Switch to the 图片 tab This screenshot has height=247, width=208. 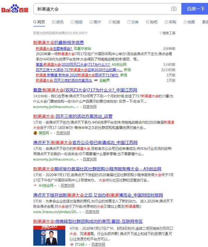[x=95, y=22]
